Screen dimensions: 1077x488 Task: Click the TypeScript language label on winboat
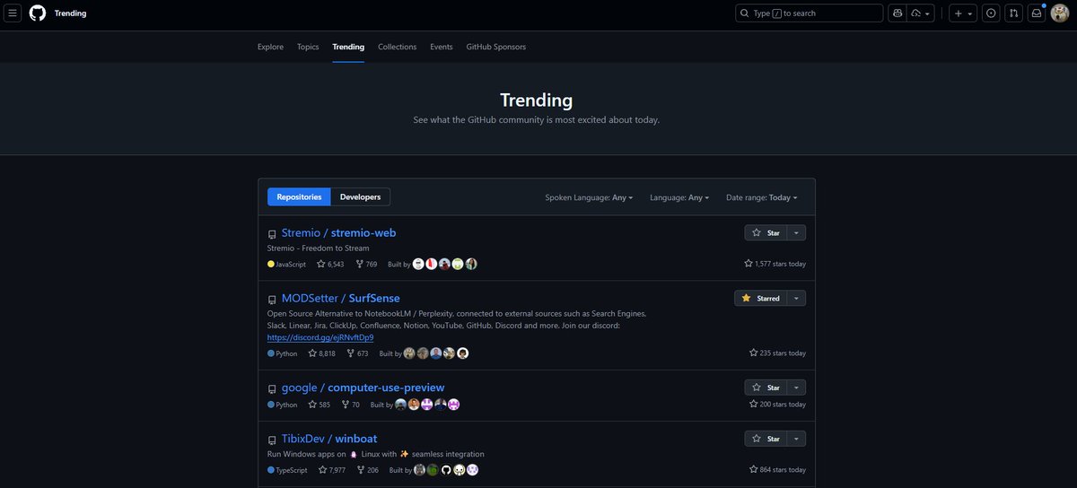point(287,470)
